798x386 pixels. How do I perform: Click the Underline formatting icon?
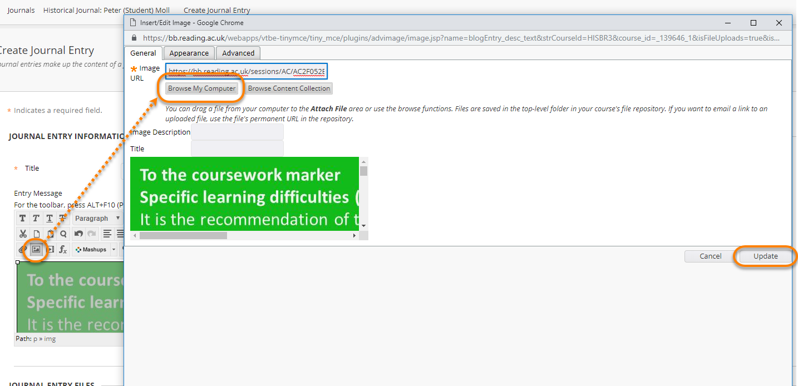tap(50, 219)
